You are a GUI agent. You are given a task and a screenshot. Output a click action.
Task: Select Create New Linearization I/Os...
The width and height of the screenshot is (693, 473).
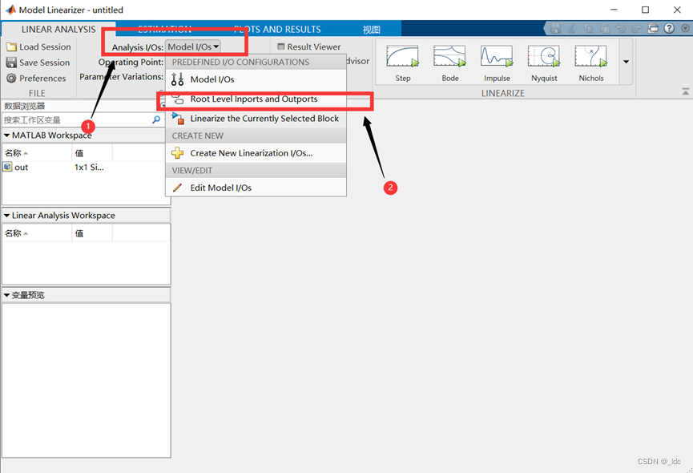[x=256, y=153]
